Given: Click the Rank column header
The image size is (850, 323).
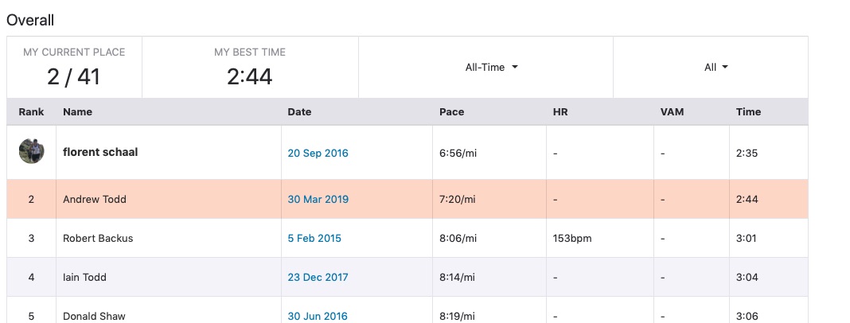Looking at the screenshot, I should (31, 112).
